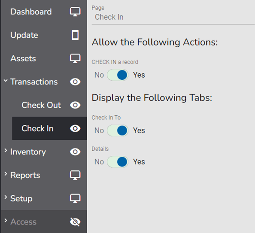Disable the Details tab toggle
The height and width of the screenshot is (233, 255).
pyautogui.click(x=118, y=162)
